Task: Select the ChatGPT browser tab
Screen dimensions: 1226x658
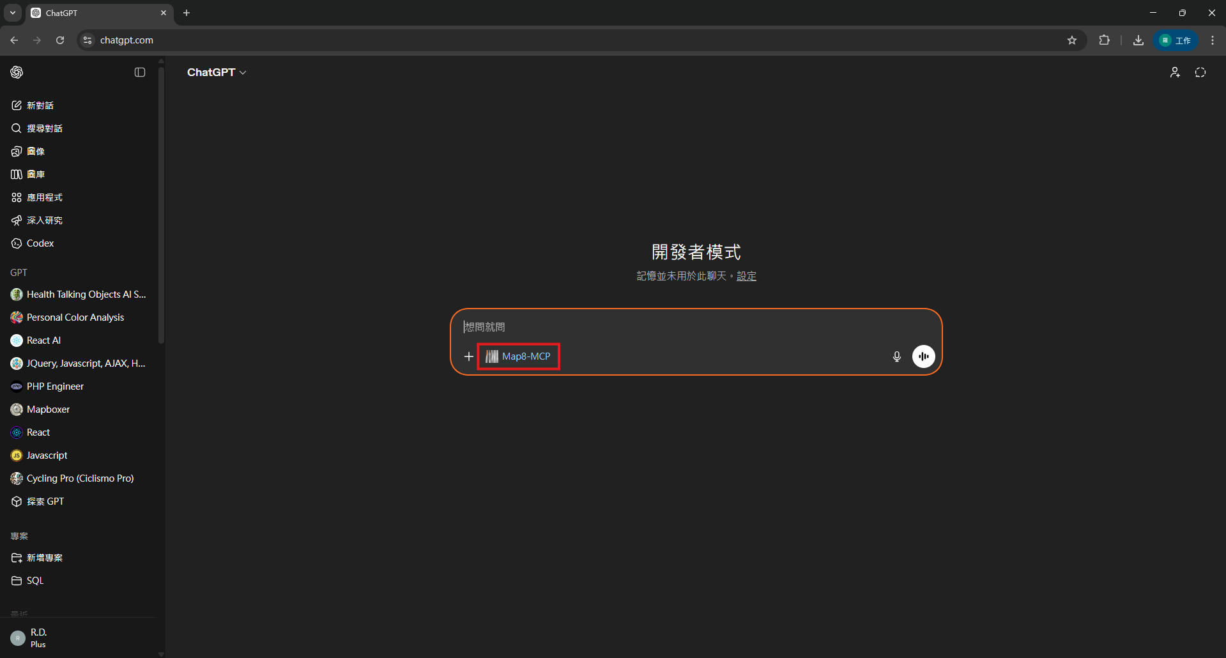Action: pos(100,13)
